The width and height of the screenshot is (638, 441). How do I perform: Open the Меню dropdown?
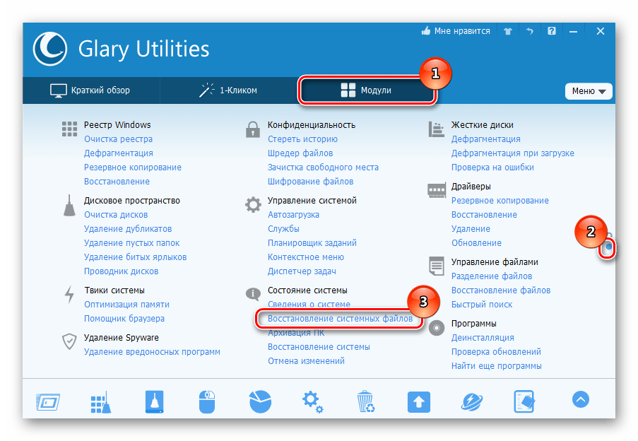[x=589, y=91]
